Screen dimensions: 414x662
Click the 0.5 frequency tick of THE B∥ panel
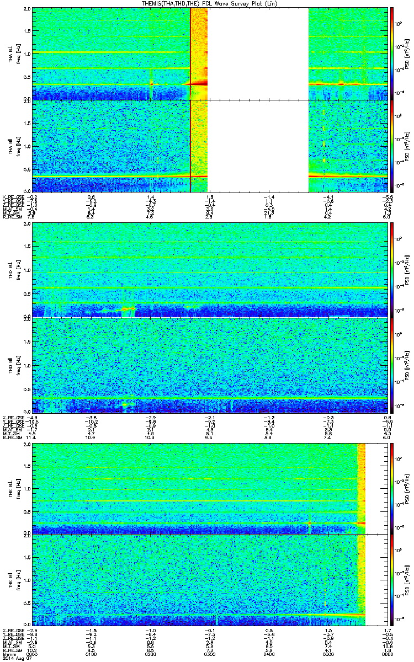[27, 603]
